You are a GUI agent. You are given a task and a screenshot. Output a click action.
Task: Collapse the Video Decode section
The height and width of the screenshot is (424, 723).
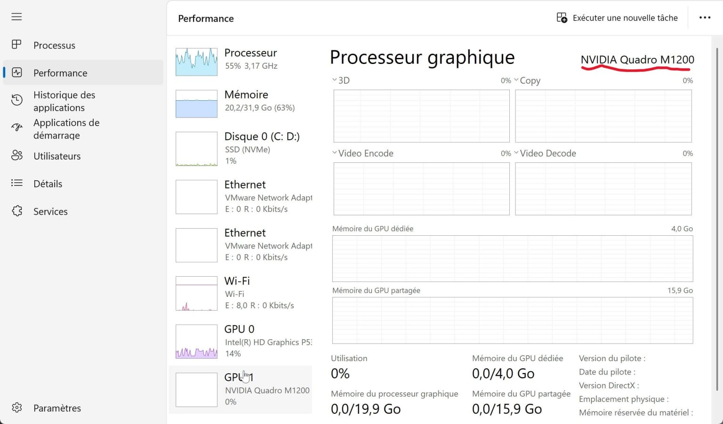516,153
